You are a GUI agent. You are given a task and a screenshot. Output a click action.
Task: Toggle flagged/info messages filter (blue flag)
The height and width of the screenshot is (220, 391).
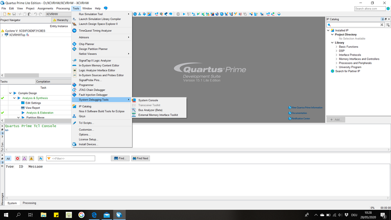coord(40,159)
